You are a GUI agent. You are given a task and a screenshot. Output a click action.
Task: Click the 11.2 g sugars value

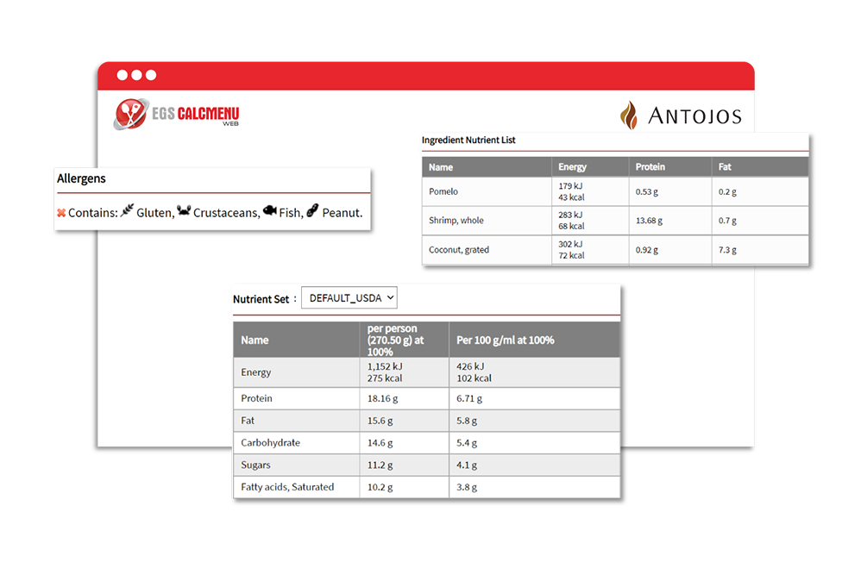pos(380,465)
